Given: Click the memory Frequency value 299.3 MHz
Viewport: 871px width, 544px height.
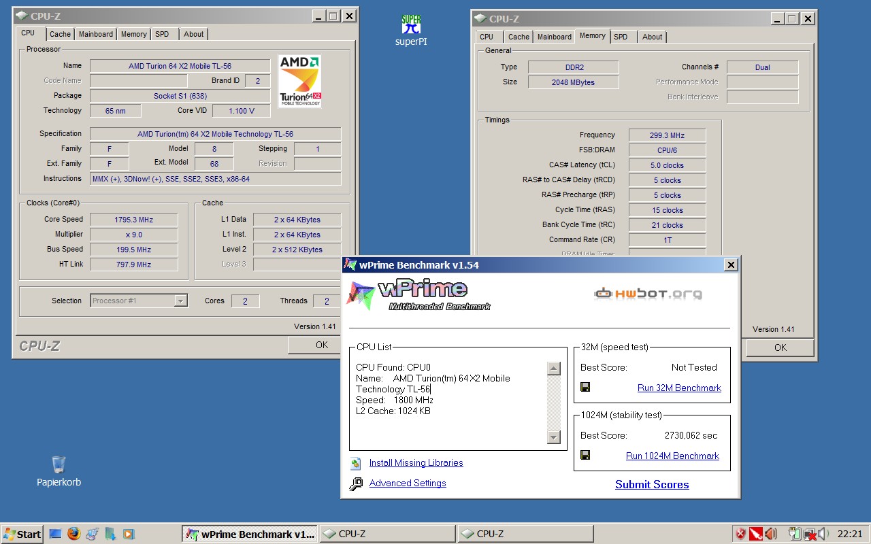Looking at the screenshot, I should 667,135.
